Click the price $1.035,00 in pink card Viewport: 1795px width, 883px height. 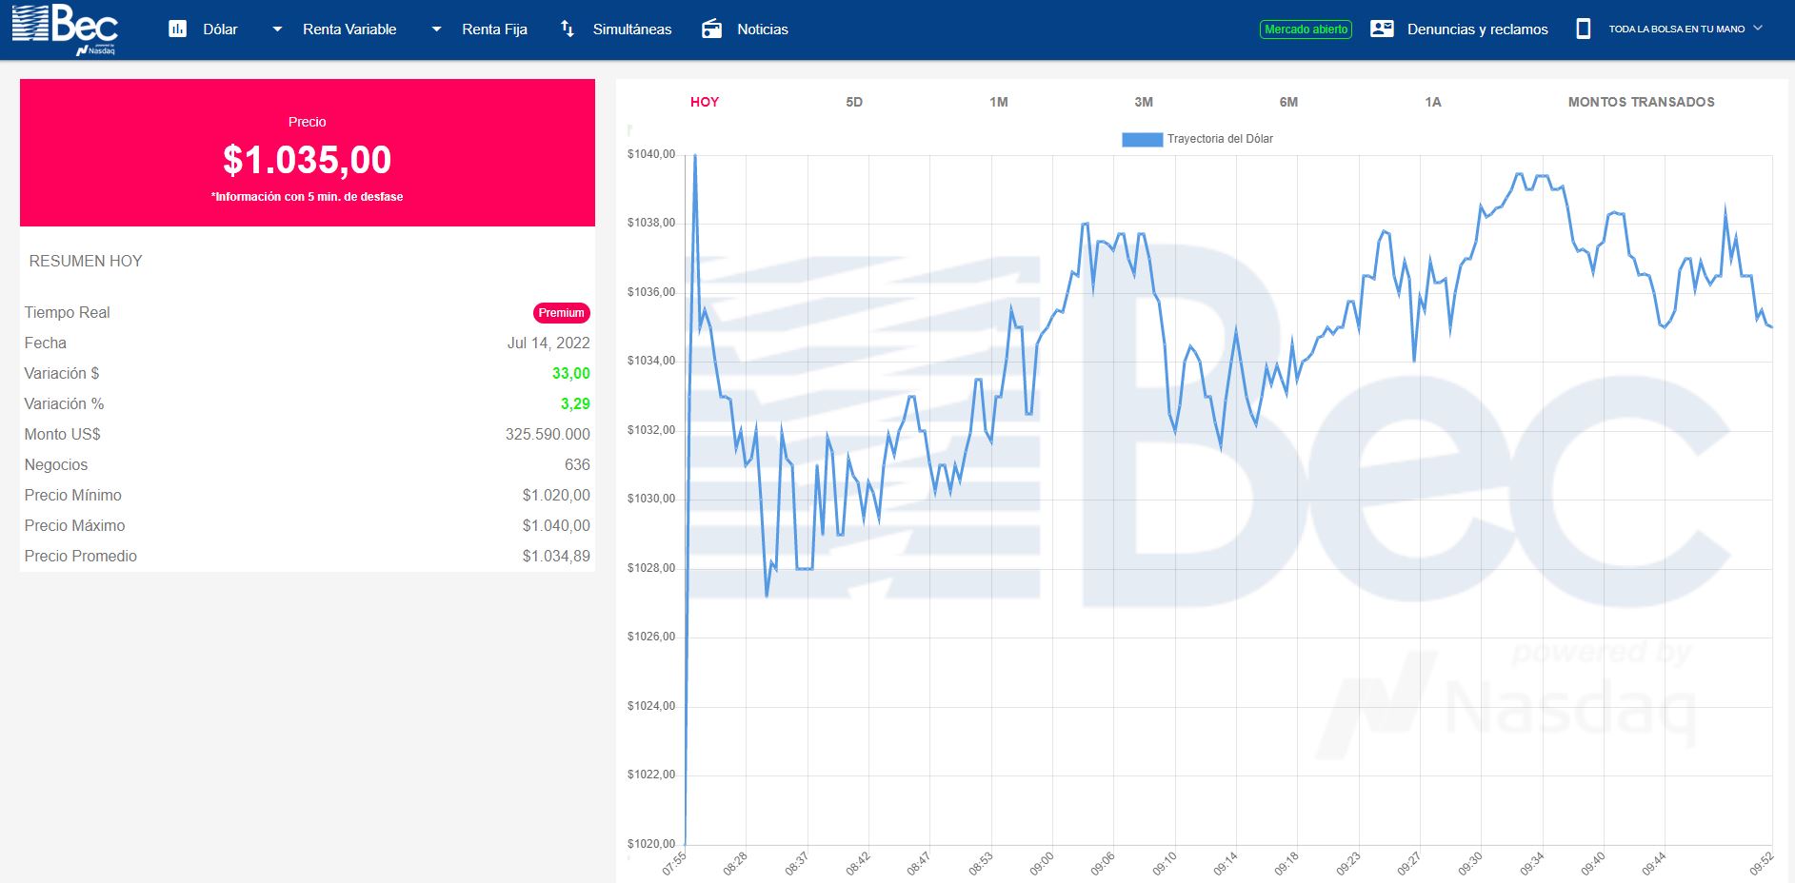tap(308, 160)
